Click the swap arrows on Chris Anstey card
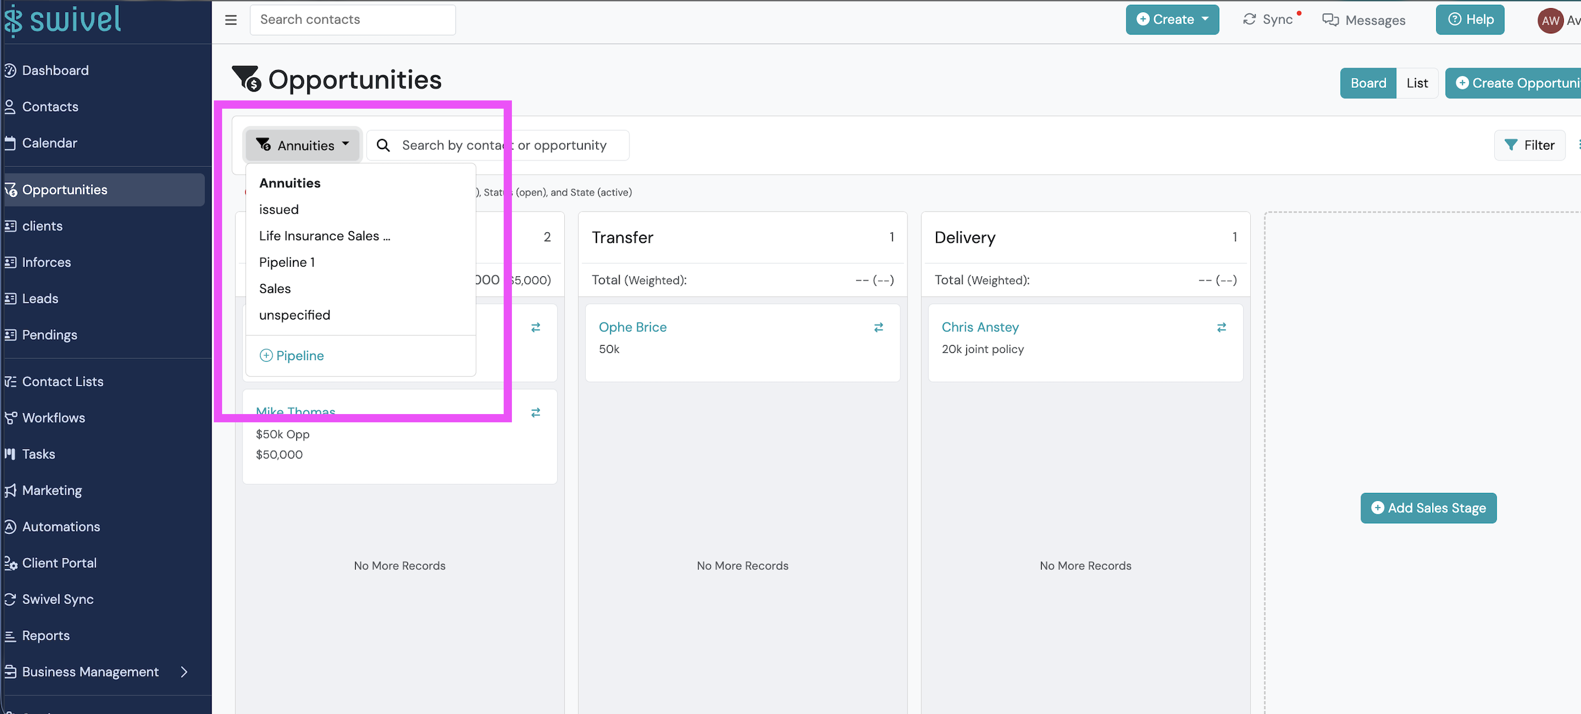The image size is (1581, 714). tap(1221, 327)
